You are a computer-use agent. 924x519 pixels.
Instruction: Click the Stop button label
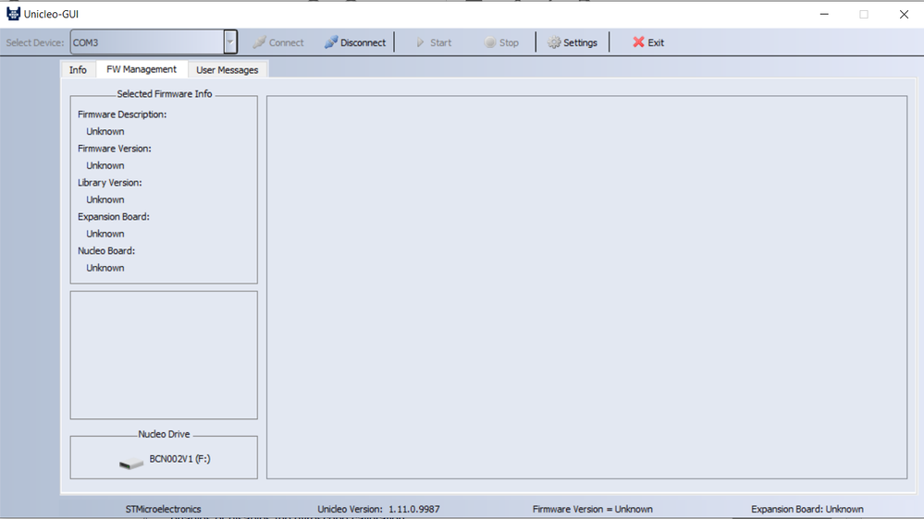pyautogui.click(x=509, y=42)
